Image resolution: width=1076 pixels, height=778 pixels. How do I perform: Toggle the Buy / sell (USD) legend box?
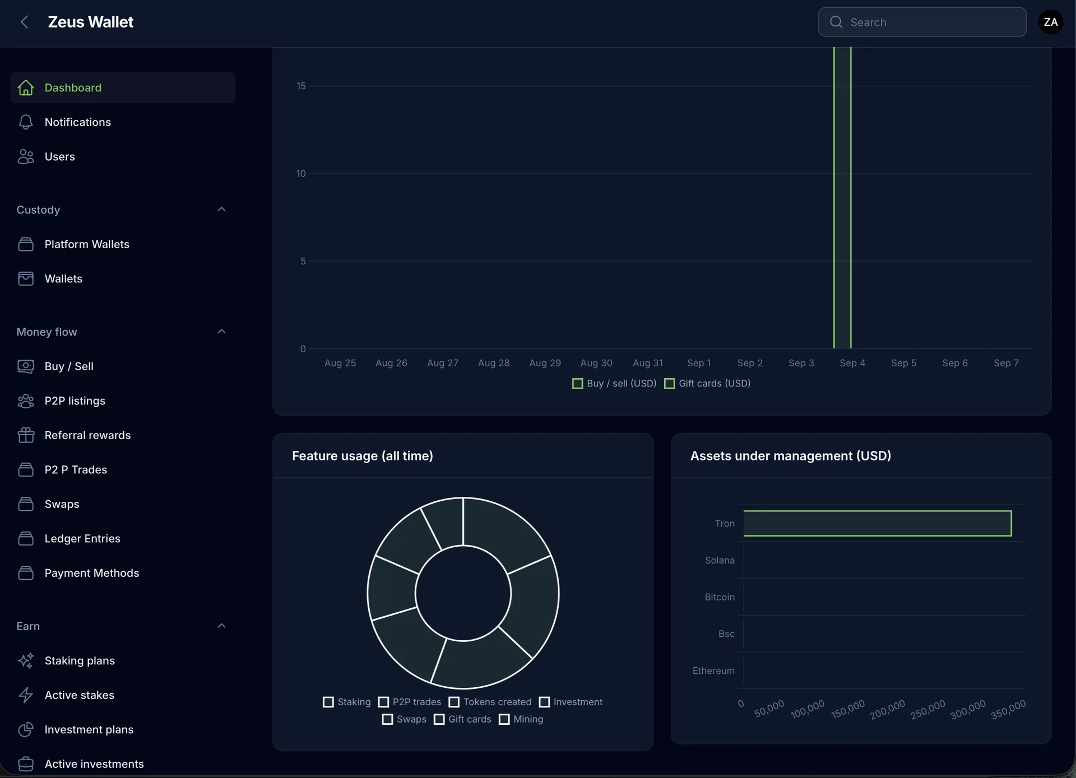[x=577, y=384]
